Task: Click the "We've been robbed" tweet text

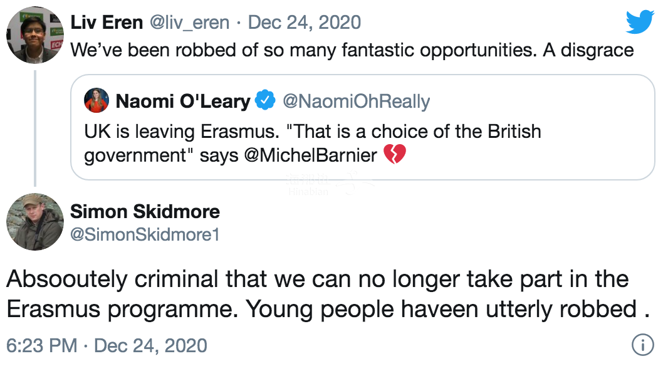Action: (352, 50)
